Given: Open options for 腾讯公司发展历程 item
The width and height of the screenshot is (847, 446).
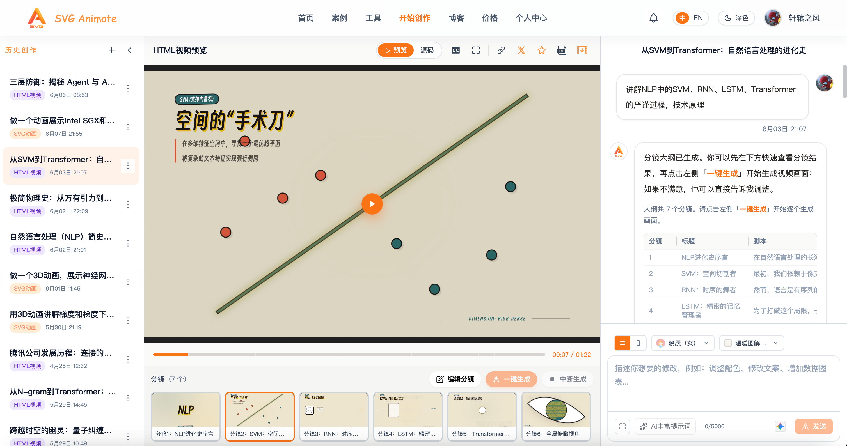Looking at the screenshot, I should (x=128, y=359).
